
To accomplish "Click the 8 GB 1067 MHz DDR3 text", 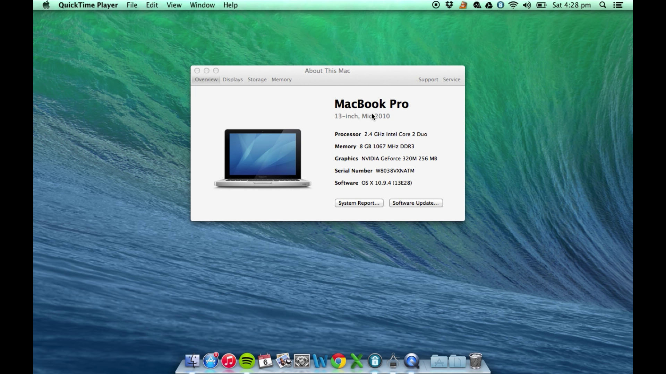I will pos(387,146).
